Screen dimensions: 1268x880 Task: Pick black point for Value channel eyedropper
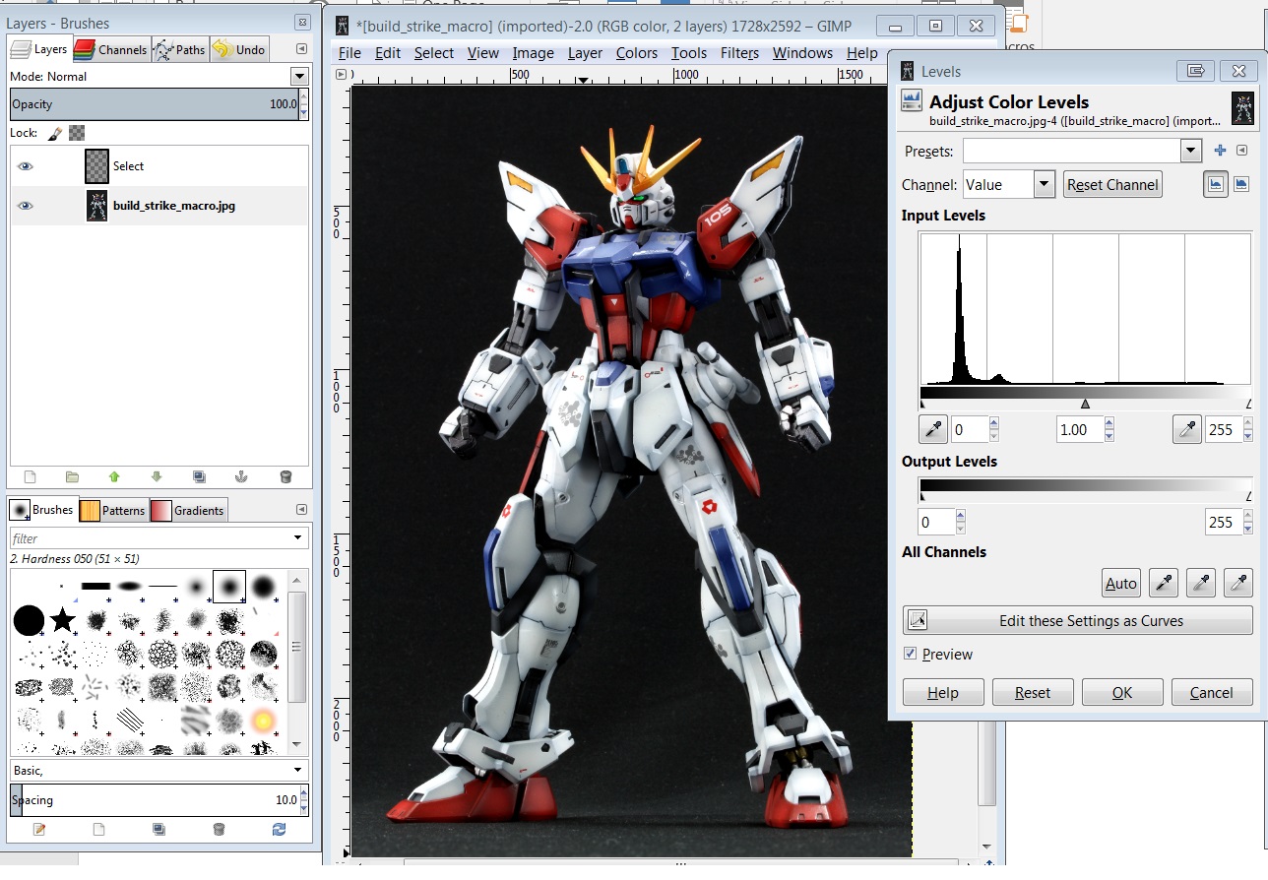click(932, 429)
